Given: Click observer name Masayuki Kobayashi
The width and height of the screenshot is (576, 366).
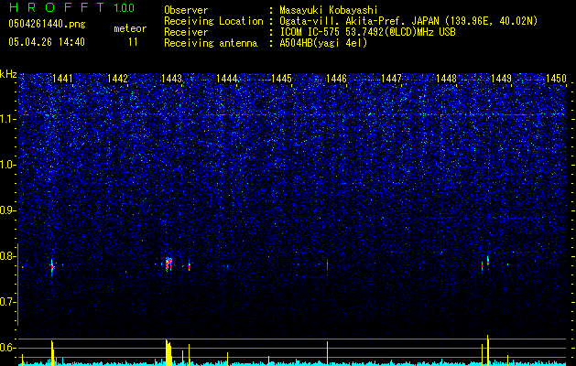Looking at the screenshot, I should pyautogui.click(x=329, y=10).
